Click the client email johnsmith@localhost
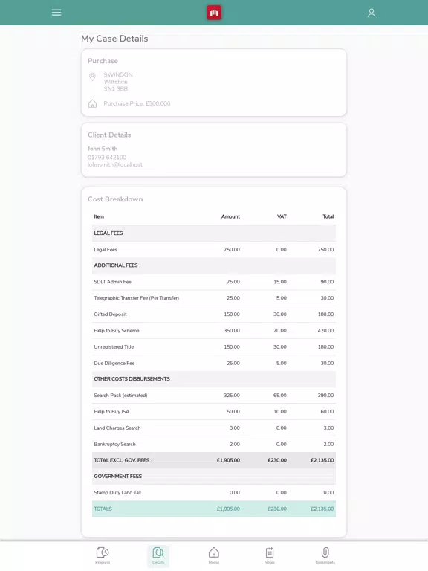The width and height of the screenshot is (428, 571). [115, 164]
